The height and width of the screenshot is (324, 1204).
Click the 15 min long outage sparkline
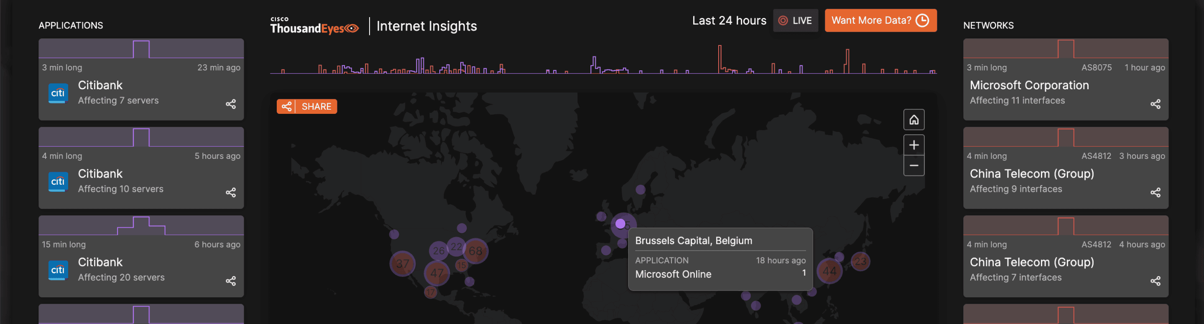pos(141,226)
